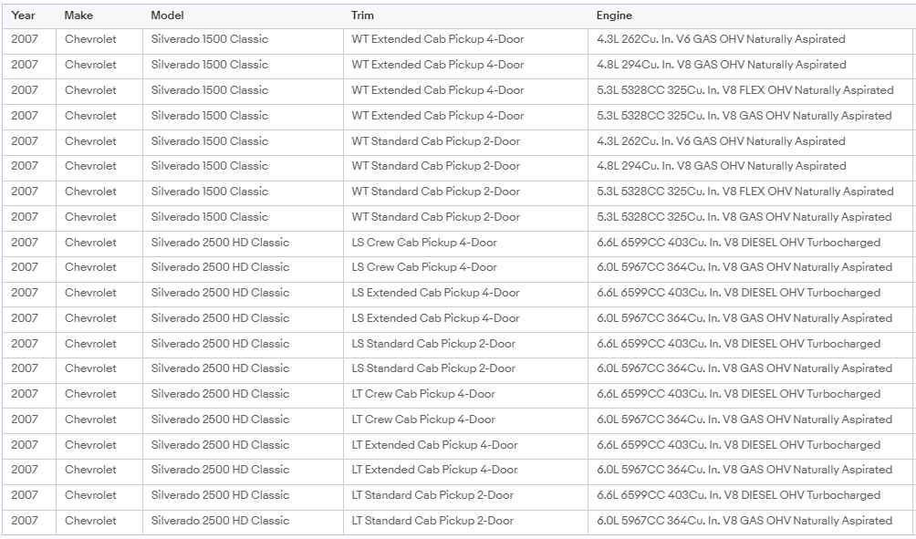Select the Model column header

coord(167,16)
